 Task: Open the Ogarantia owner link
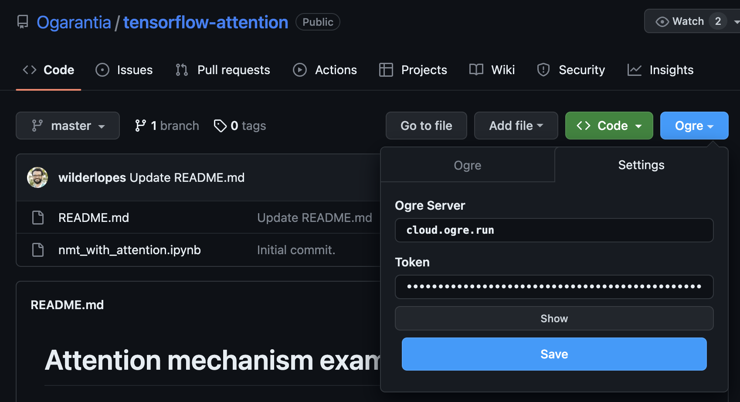(74, 22)
